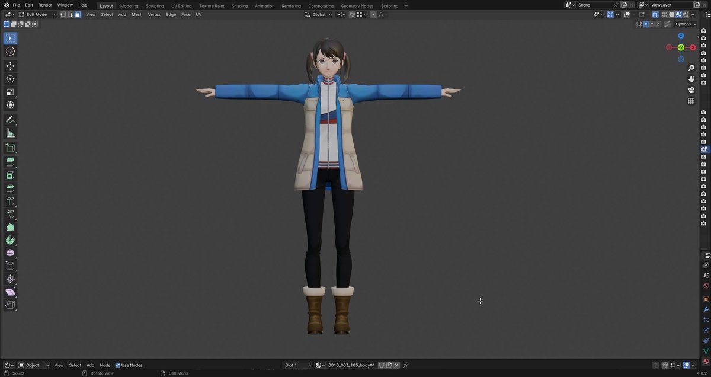711x377 pixels.
Task: Add a new workspace with plus button
Action: [406, 6]
